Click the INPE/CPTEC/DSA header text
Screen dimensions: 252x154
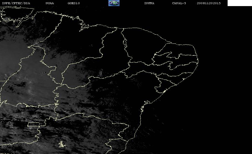[x=16, y=3]
